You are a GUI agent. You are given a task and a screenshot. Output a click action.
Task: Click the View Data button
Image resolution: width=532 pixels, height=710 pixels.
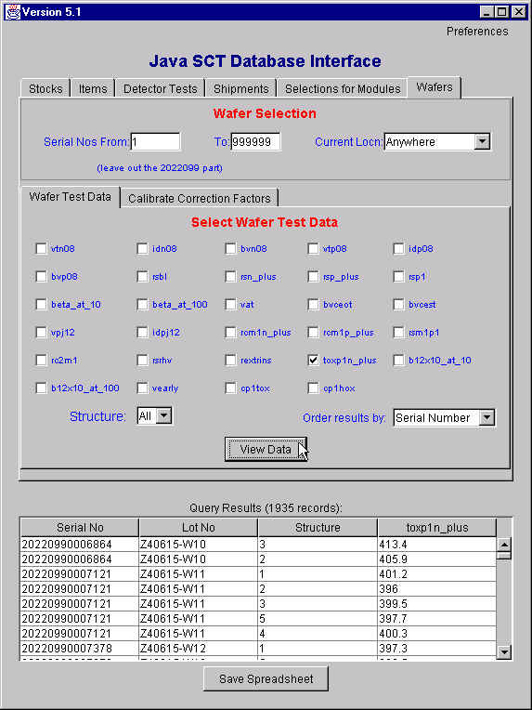click(266, 449)
